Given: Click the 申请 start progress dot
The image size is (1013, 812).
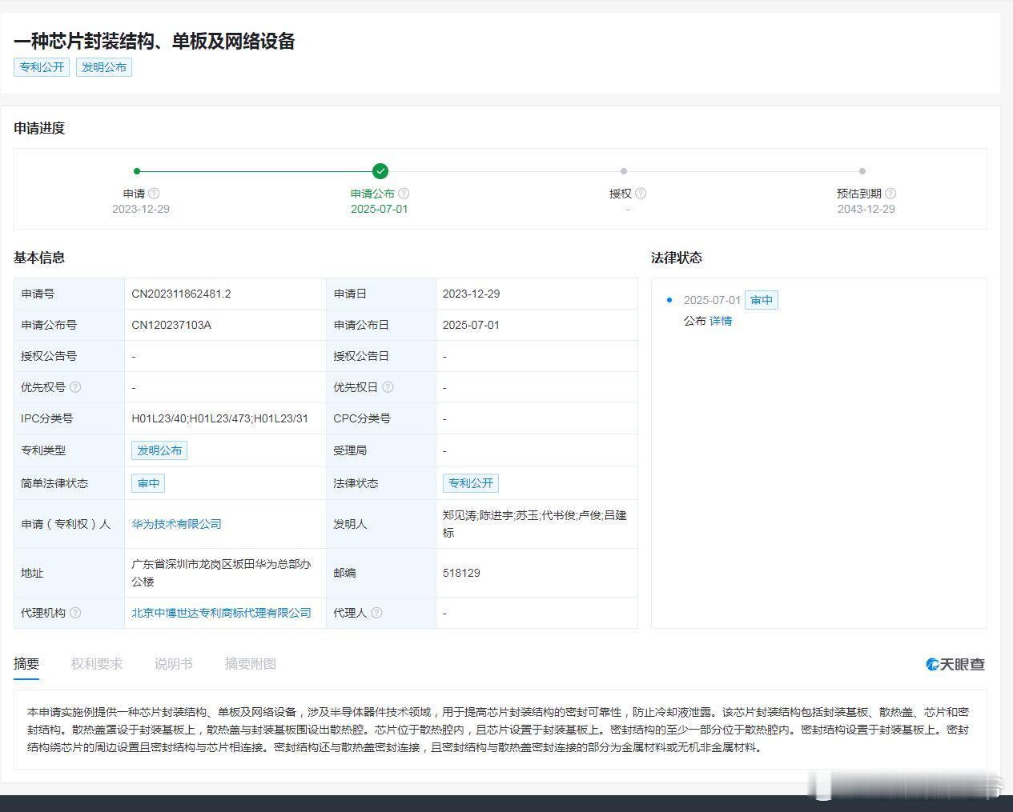Looking at the screenshot, I should point(137,171).
